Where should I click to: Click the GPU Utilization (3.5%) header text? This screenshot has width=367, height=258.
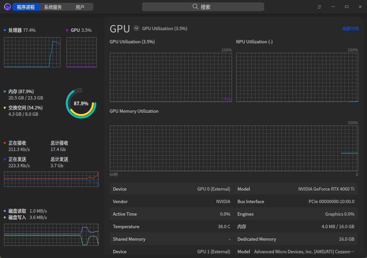165,28
